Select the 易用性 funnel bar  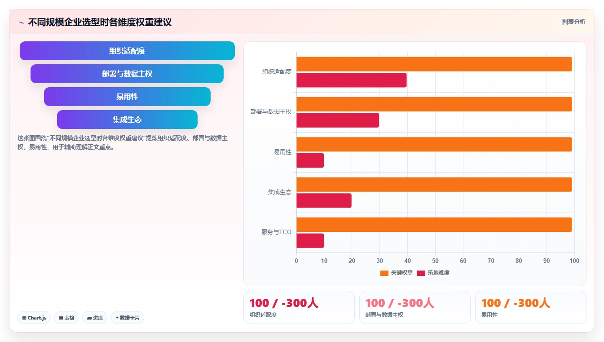coord(127,97)
